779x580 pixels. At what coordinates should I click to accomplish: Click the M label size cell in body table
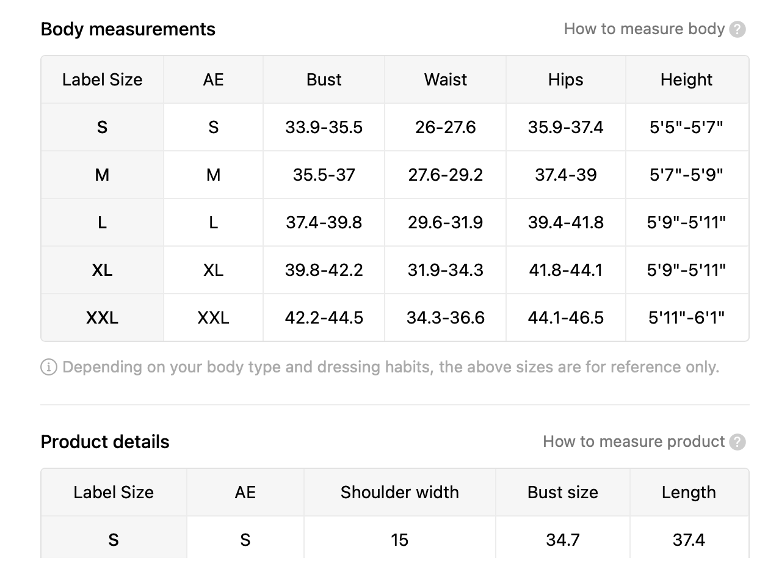click(103, 175)
